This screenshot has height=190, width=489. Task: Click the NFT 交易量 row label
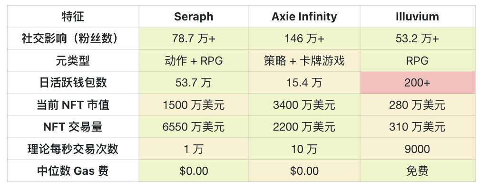click(x=73, y=127)
